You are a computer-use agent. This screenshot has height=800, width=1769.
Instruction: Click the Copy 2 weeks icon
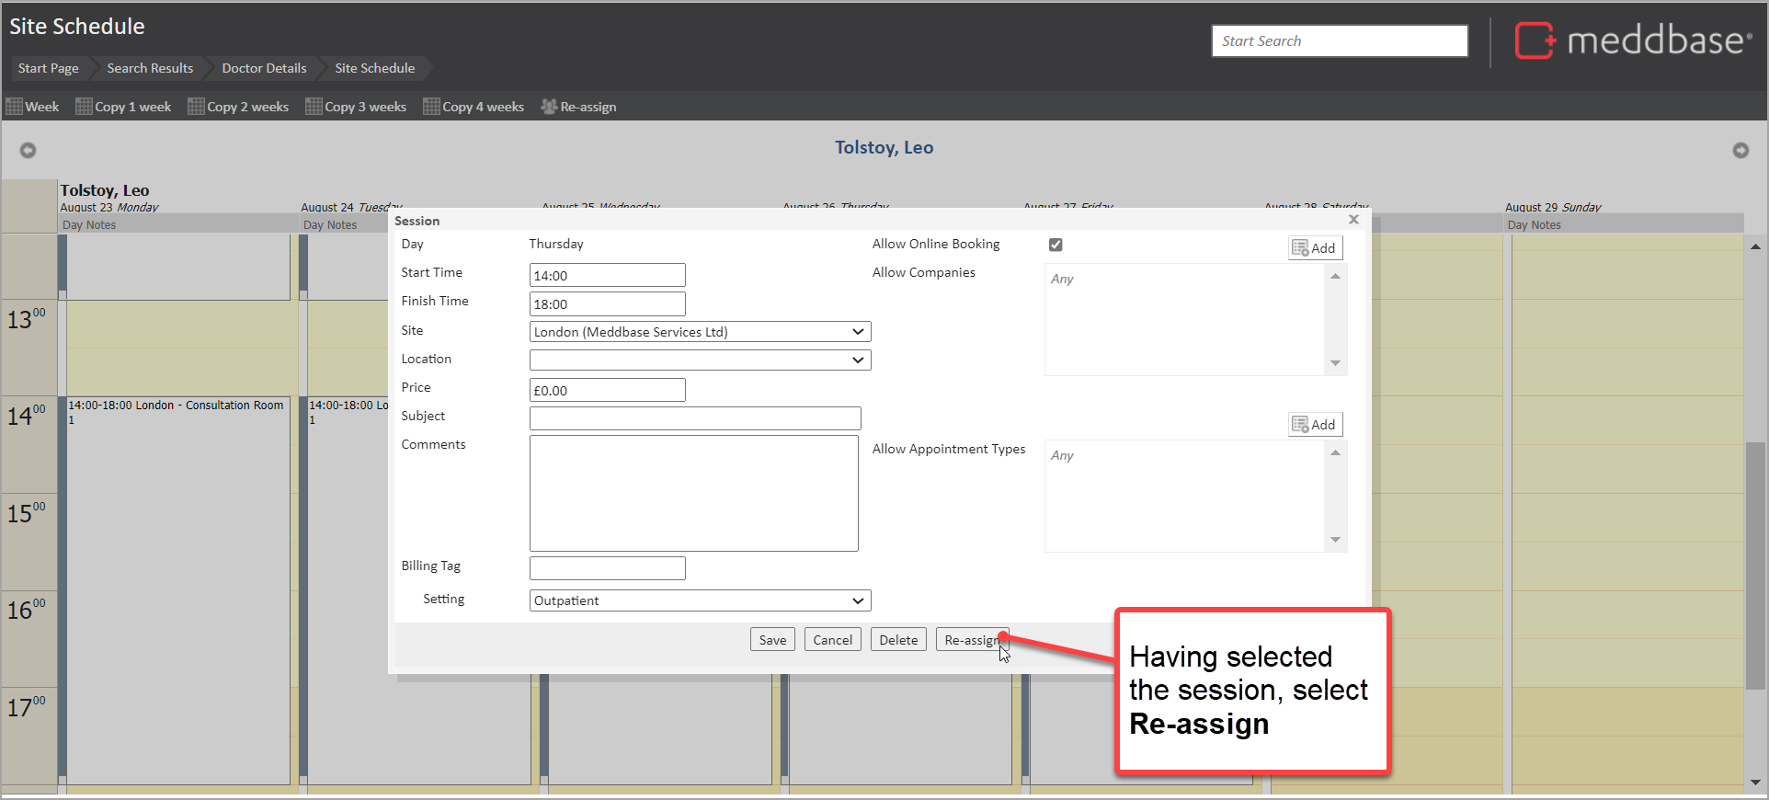(x=196, y=107)
